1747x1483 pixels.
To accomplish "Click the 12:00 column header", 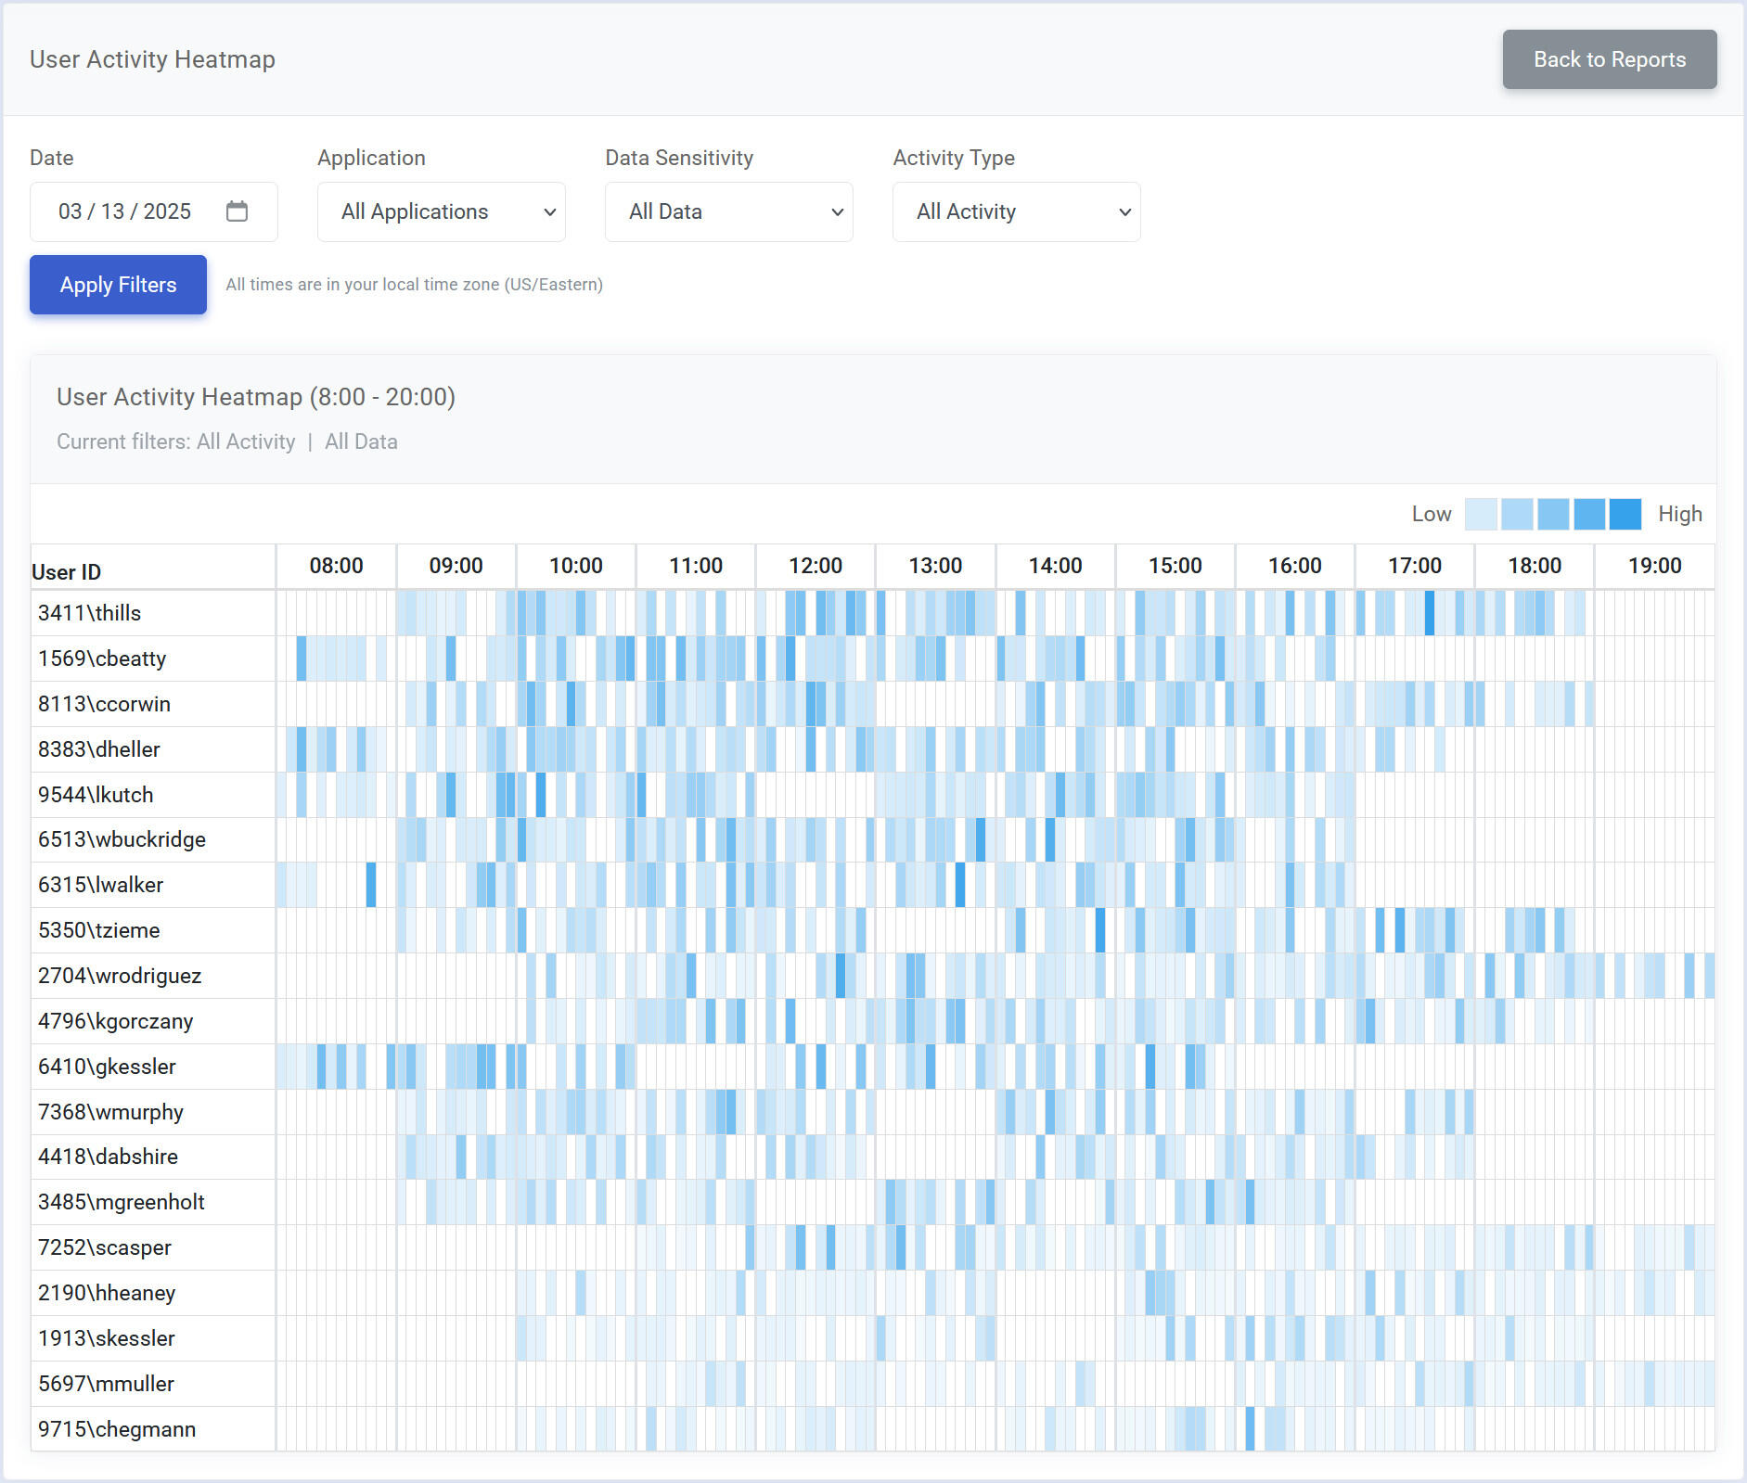I will click(x=816, y=566).
